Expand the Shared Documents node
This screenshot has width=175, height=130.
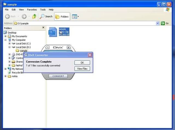(x=10, y=62)
